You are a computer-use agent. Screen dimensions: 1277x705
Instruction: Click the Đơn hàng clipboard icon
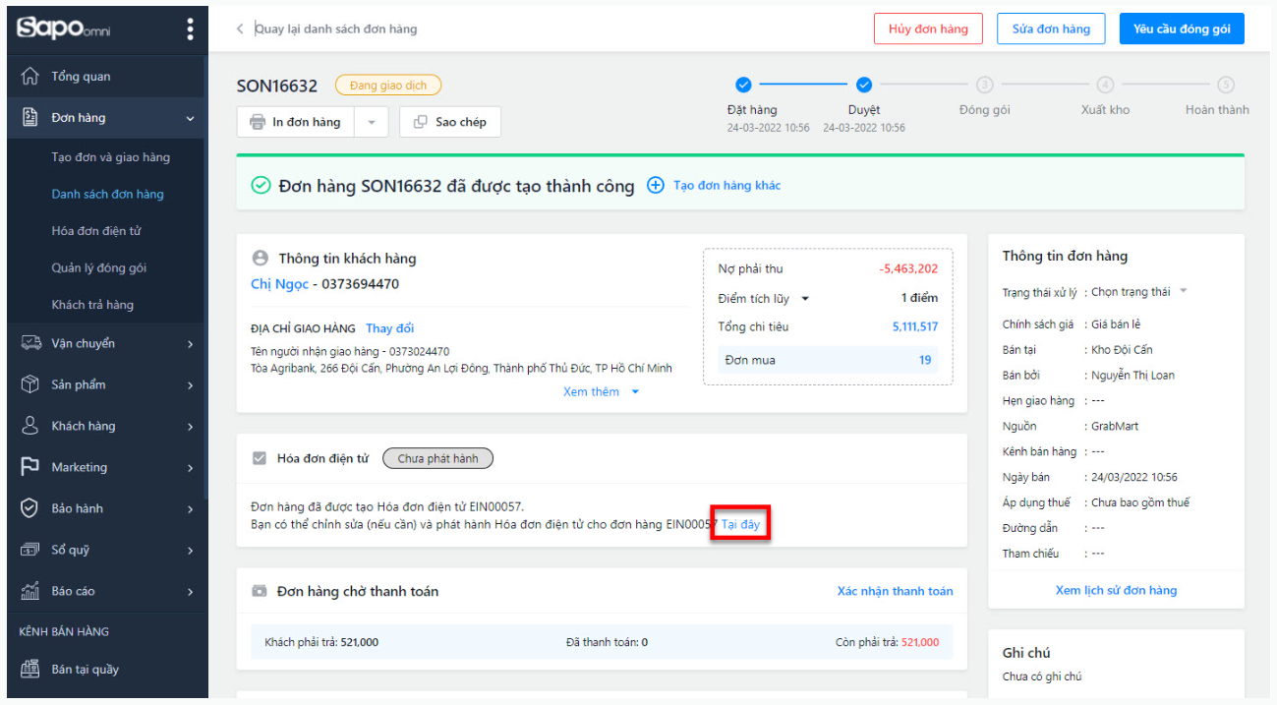click(x=30, y=117)
